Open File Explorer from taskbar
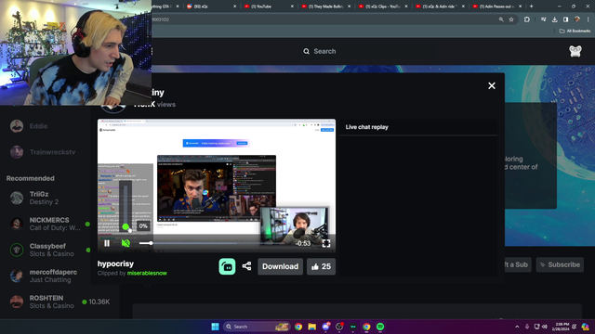This screenshot has height=334, width=595. coord(312,327)
